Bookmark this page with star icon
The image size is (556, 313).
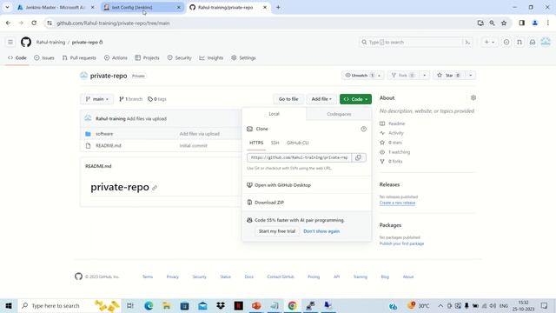[x=504, y=23]
